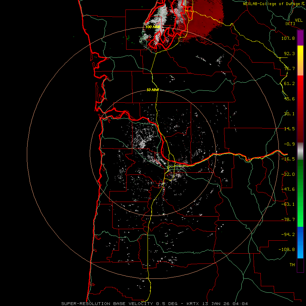The image size is (306, 306).
Task: Click the -109.8 value on velocity scale
Action: (x=287, y=250)
